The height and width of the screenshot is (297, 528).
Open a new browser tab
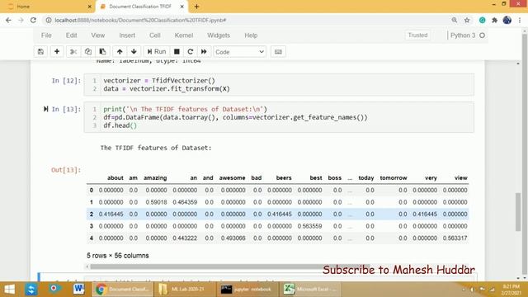pos(196,7)
